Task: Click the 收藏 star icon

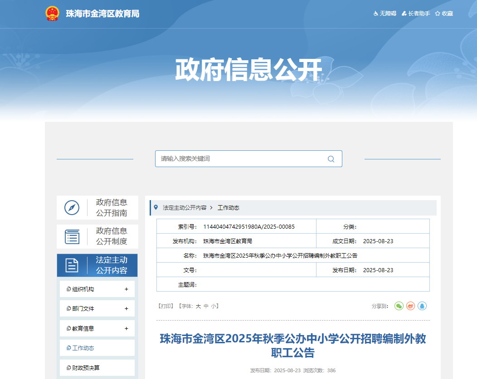Action: (438, 14)
